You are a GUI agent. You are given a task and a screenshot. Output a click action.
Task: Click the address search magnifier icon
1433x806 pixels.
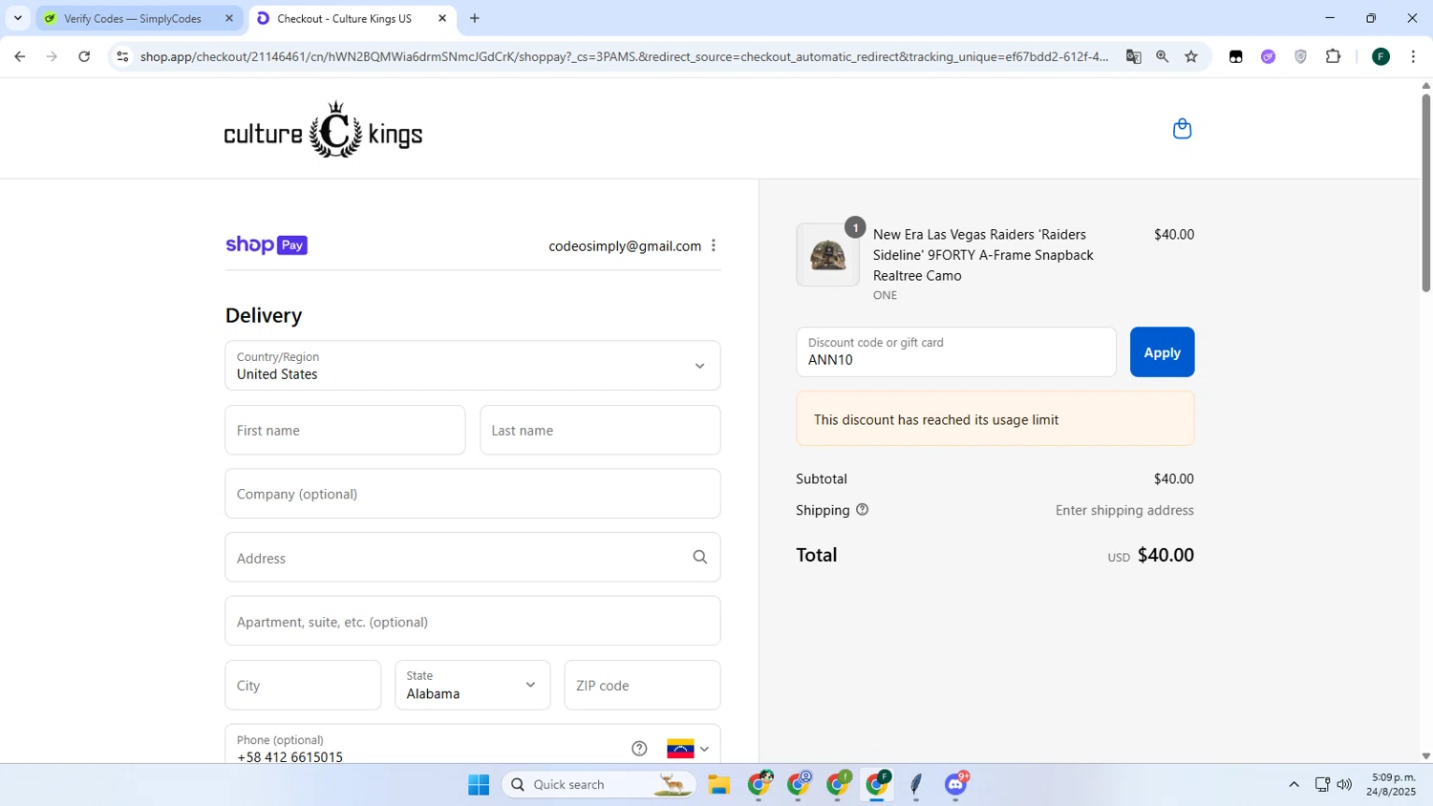(700, 557)
